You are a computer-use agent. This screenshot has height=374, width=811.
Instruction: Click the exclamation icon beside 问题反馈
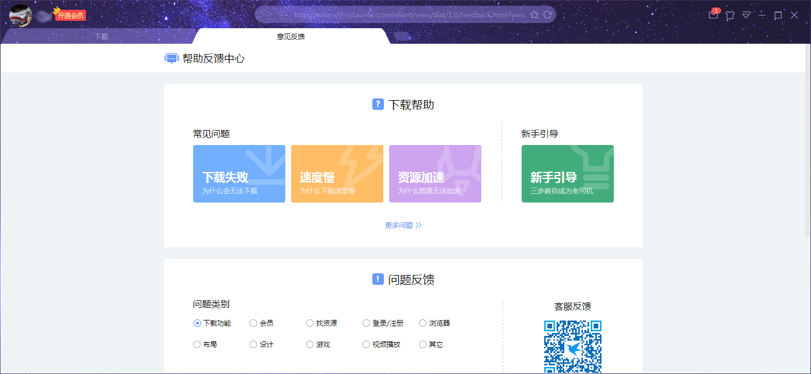(377, 280)
